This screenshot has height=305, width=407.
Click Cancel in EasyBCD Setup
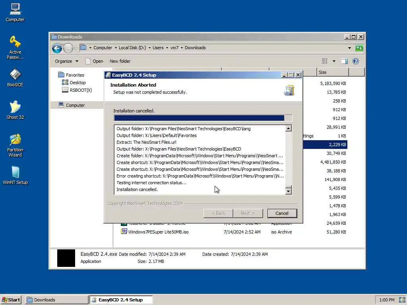(x=282, y=213)
